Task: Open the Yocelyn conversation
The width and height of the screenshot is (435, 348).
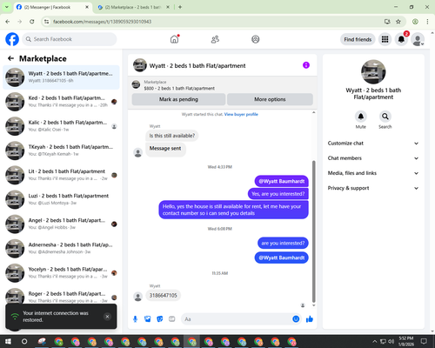Action: pos(61,272)
